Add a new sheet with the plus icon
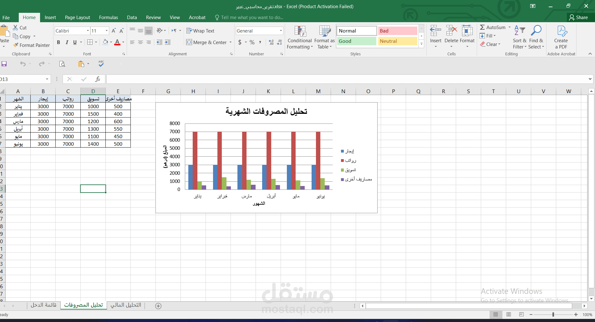 [158, 306]
